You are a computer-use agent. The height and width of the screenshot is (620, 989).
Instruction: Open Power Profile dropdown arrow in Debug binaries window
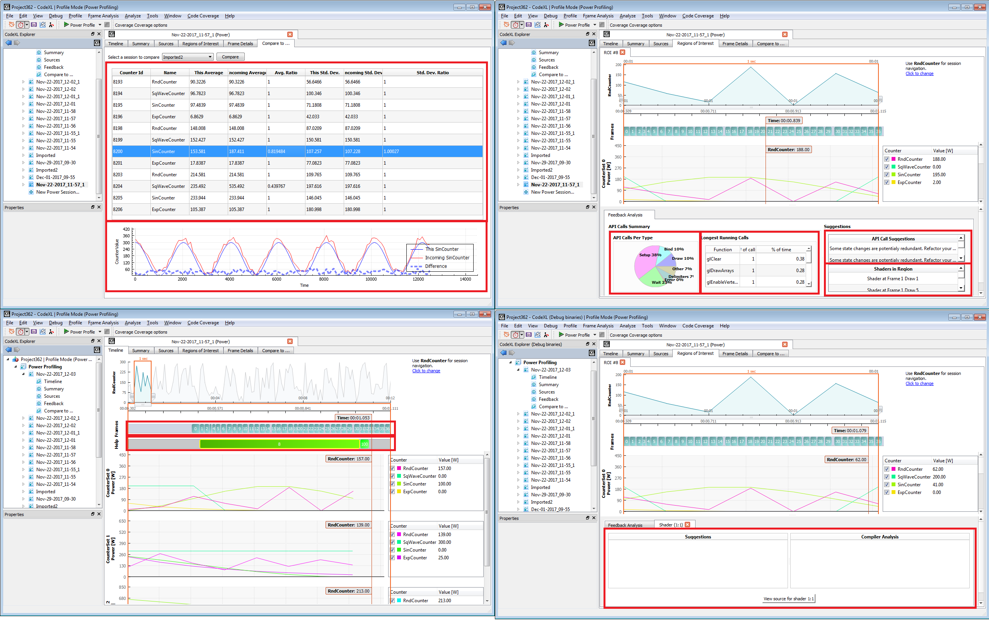(x=595, y=335)
